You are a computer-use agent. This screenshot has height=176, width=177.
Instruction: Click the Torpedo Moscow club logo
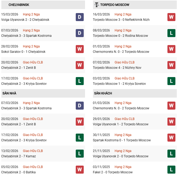tap(96, 5)
